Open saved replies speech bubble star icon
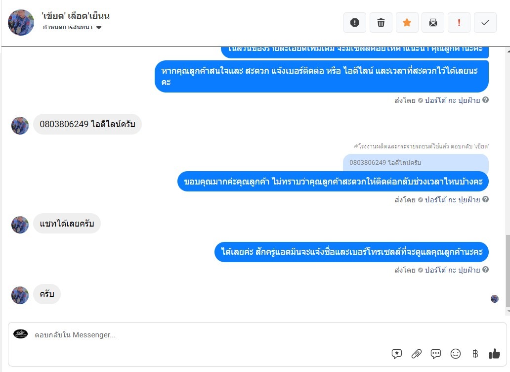 397,353
